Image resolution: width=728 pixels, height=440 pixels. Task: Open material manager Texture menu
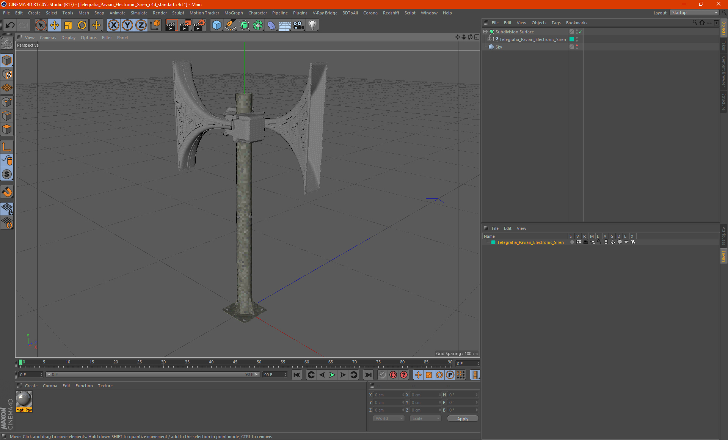tap(105, 386)
